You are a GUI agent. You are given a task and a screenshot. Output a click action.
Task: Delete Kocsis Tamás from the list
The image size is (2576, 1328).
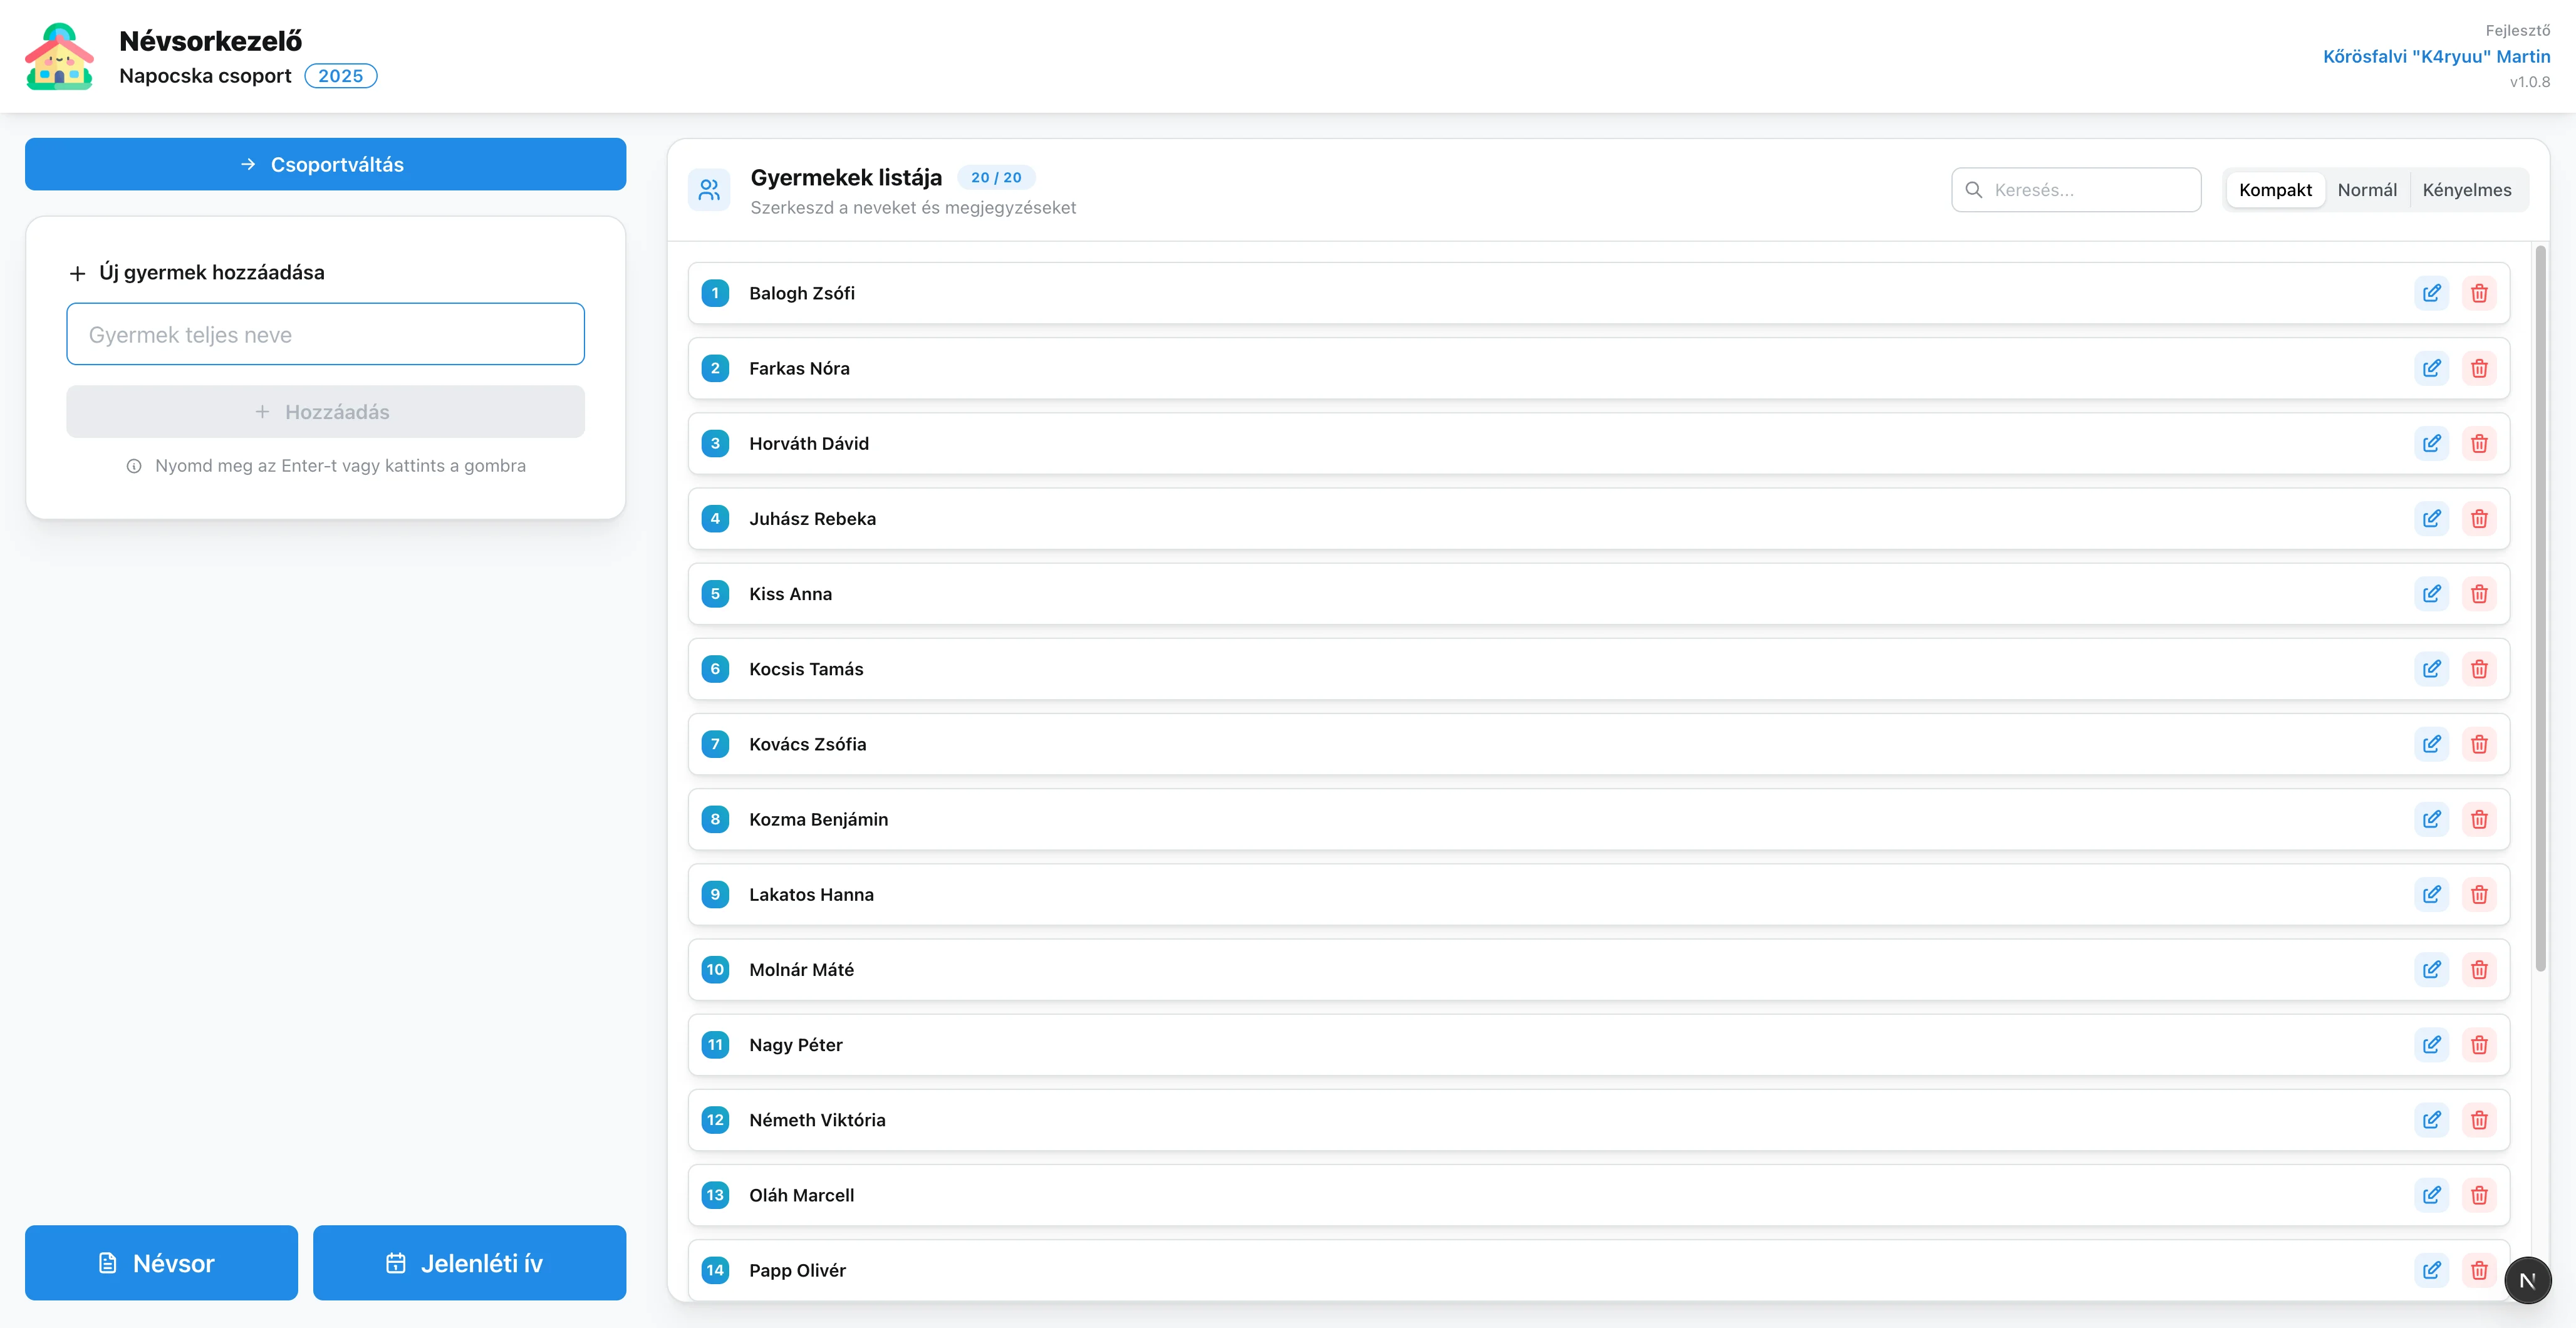point(2479,669)
